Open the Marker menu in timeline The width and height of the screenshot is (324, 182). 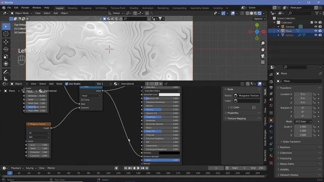pyautogui.click(x=51, y=168)
